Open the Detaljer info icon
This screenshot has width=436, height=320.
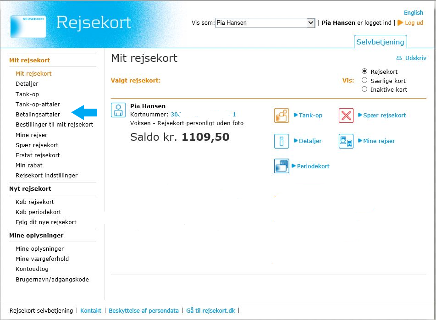[281, 141]
